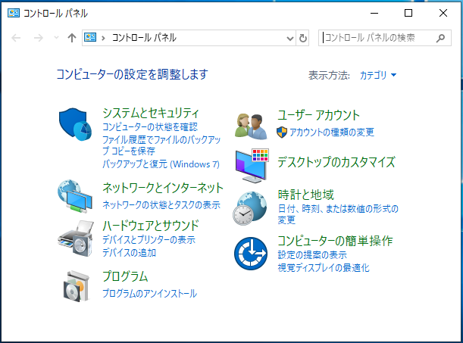Image resolution: width=463 pixels, height=343 pixels.
Task: Open ネットワークの状態とタスクの表示 link
Action: click(161, 204)
